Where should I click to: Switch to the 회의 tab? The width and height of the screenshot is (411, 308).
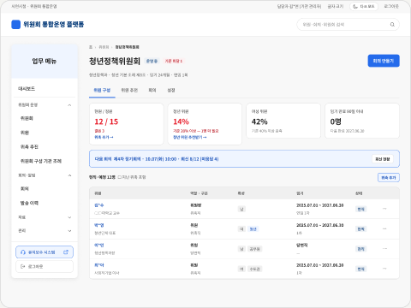point(152,91)
